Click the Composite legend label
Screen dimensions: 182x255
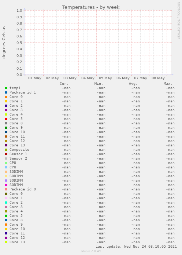click(19, 150)
